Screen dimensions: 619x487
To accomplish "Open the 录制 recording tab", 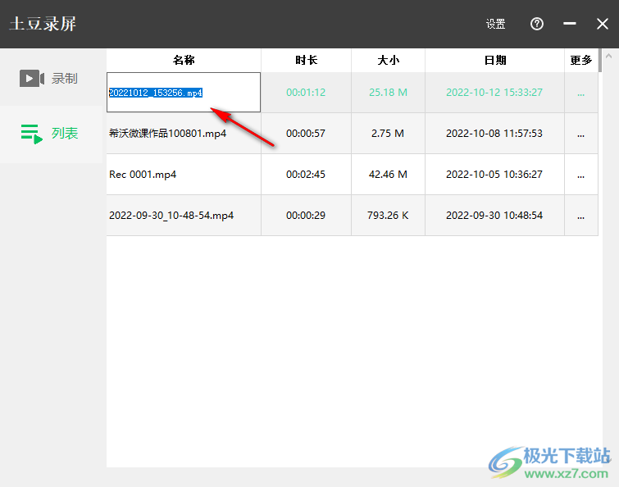I will pyautogui.click(x=52, y=78).
